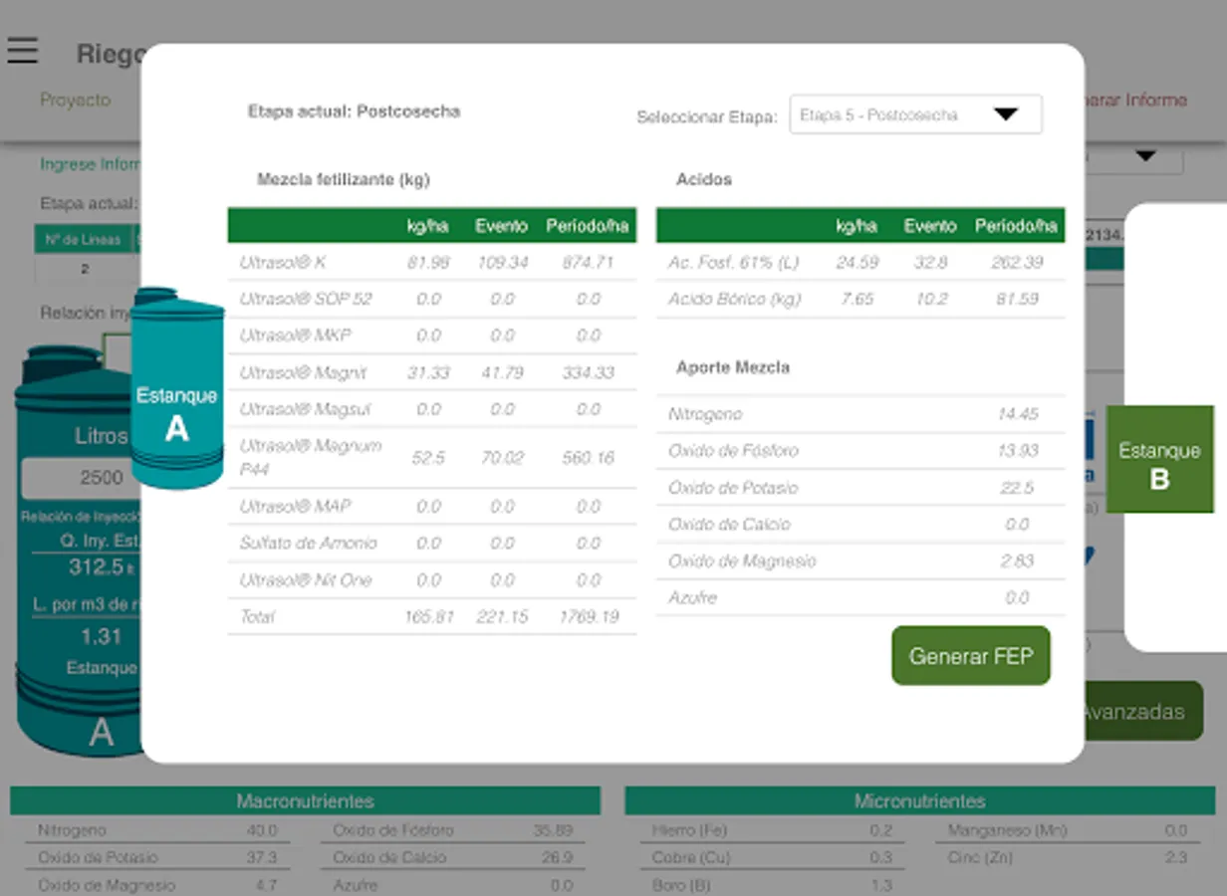Click Ultrasol K value 81.98
The height and width of the screenshot is (896, 1227).
click(x=428, y=262)
